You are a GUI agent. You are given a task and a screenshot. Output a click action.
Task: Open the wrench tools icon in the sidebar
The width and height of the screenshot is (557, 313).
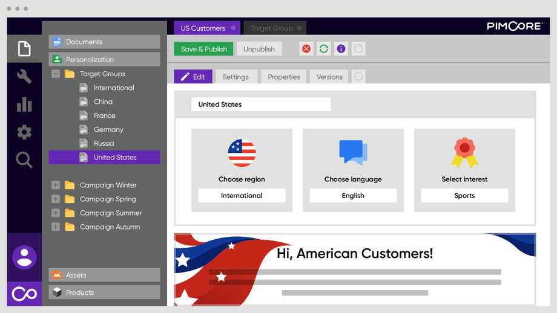tap(24, 76)
